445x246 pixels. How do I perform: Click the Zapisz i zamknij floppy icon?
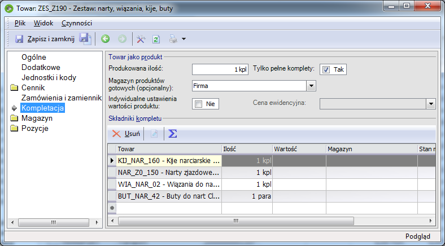click(x=19, y=39)
